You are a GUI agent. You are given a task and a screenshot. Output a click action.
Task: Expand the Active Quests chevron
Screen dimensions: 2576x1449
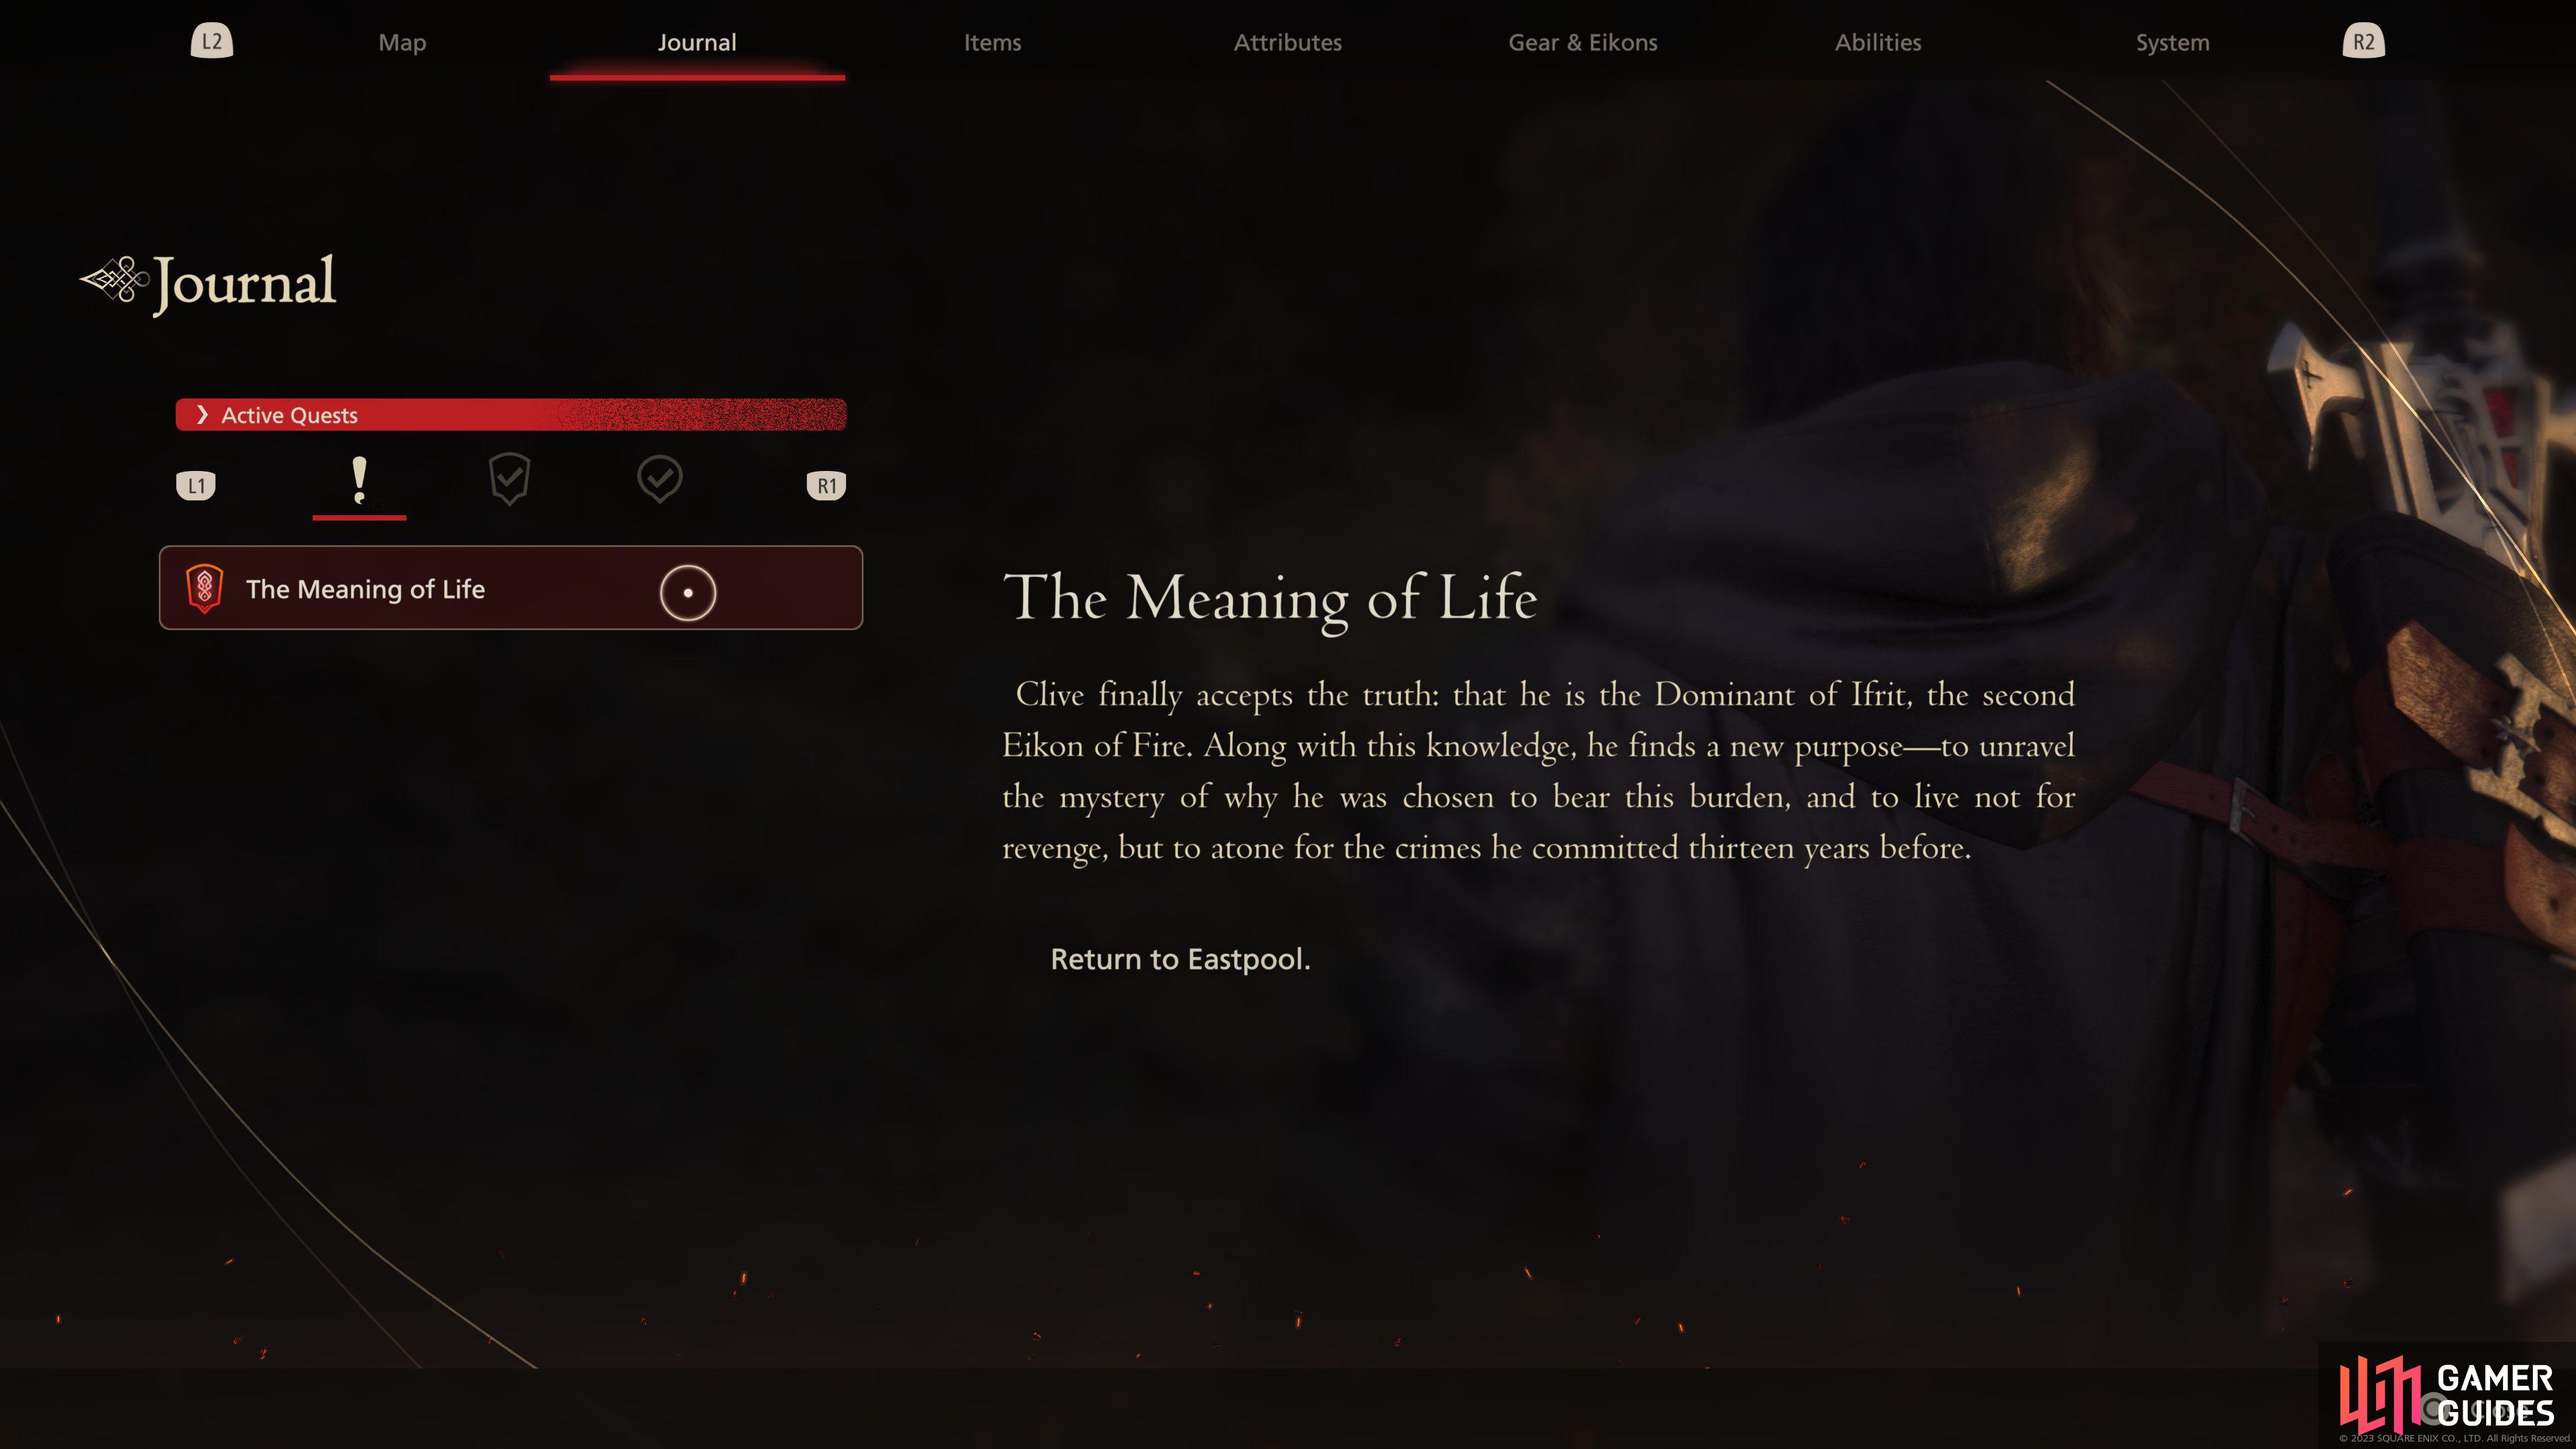point(202,415)
